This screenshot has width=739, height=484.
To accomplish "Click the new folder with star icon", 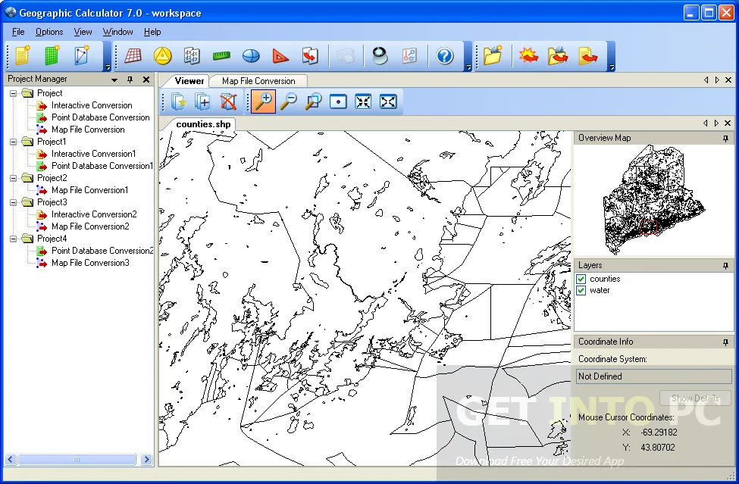I will click(493, 55).
